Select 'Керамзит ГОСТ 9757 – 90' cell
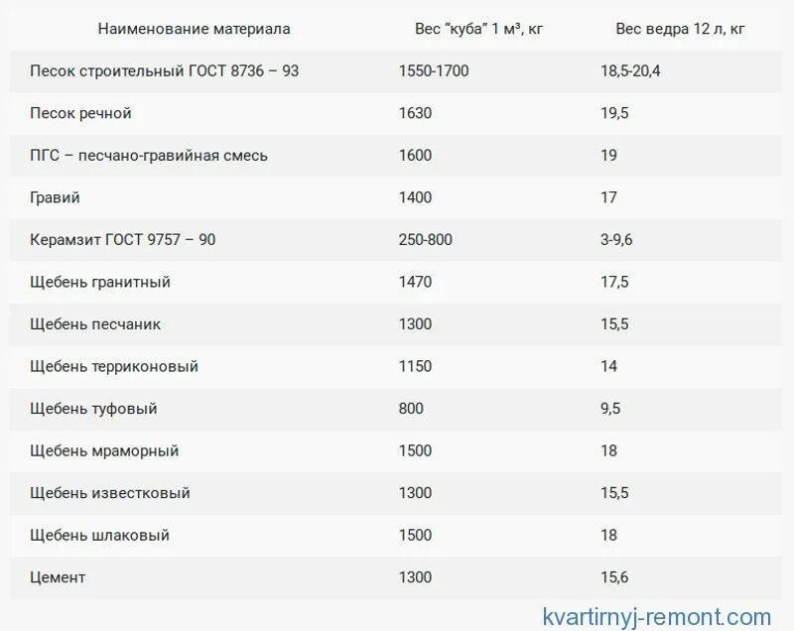794x631 pixels. [122, 239]
